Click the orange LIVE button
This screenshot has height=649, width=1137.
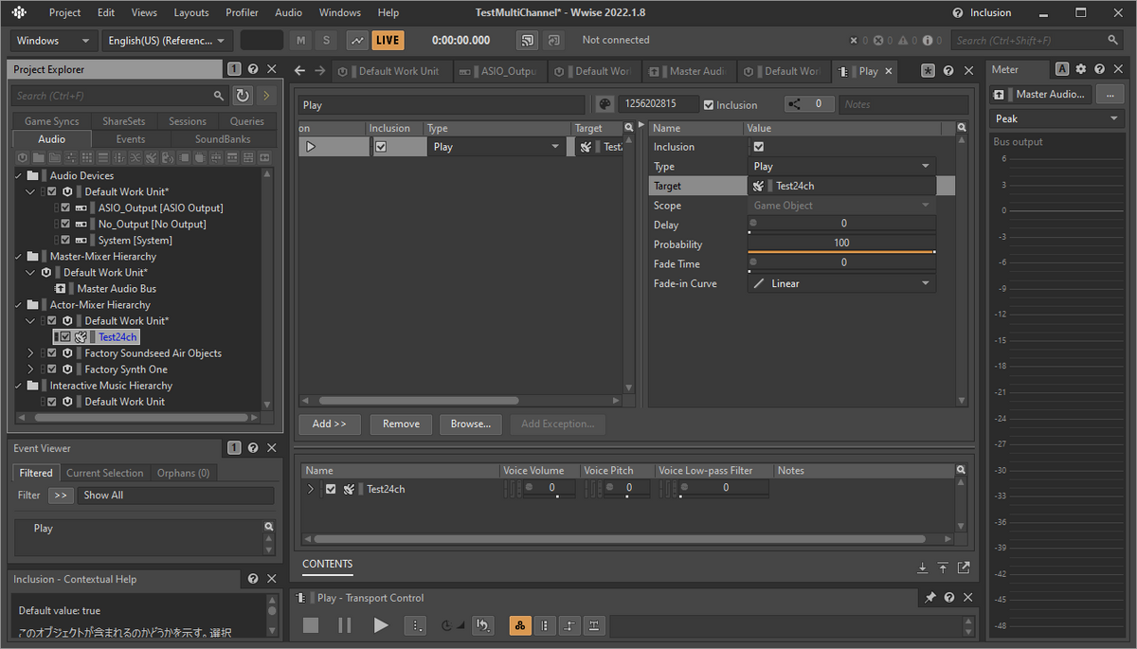coord(388,40)
